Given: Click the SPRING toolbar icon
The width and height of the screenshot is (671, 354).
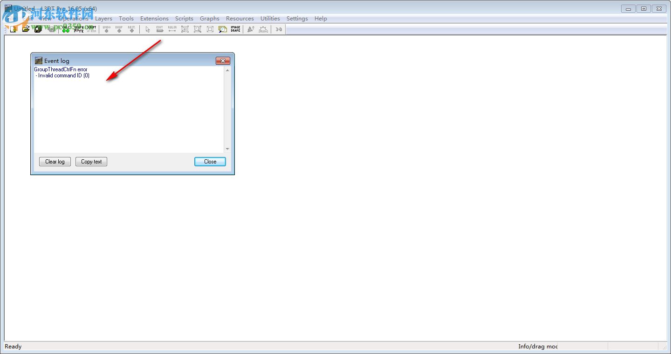Looking at the screenshot, I should pos(263,29).
